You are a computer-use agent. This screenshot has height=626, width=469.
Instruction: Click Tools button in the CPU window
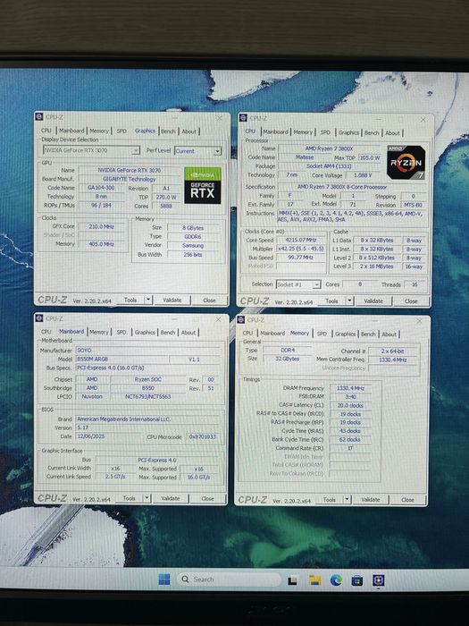(331, 300)
